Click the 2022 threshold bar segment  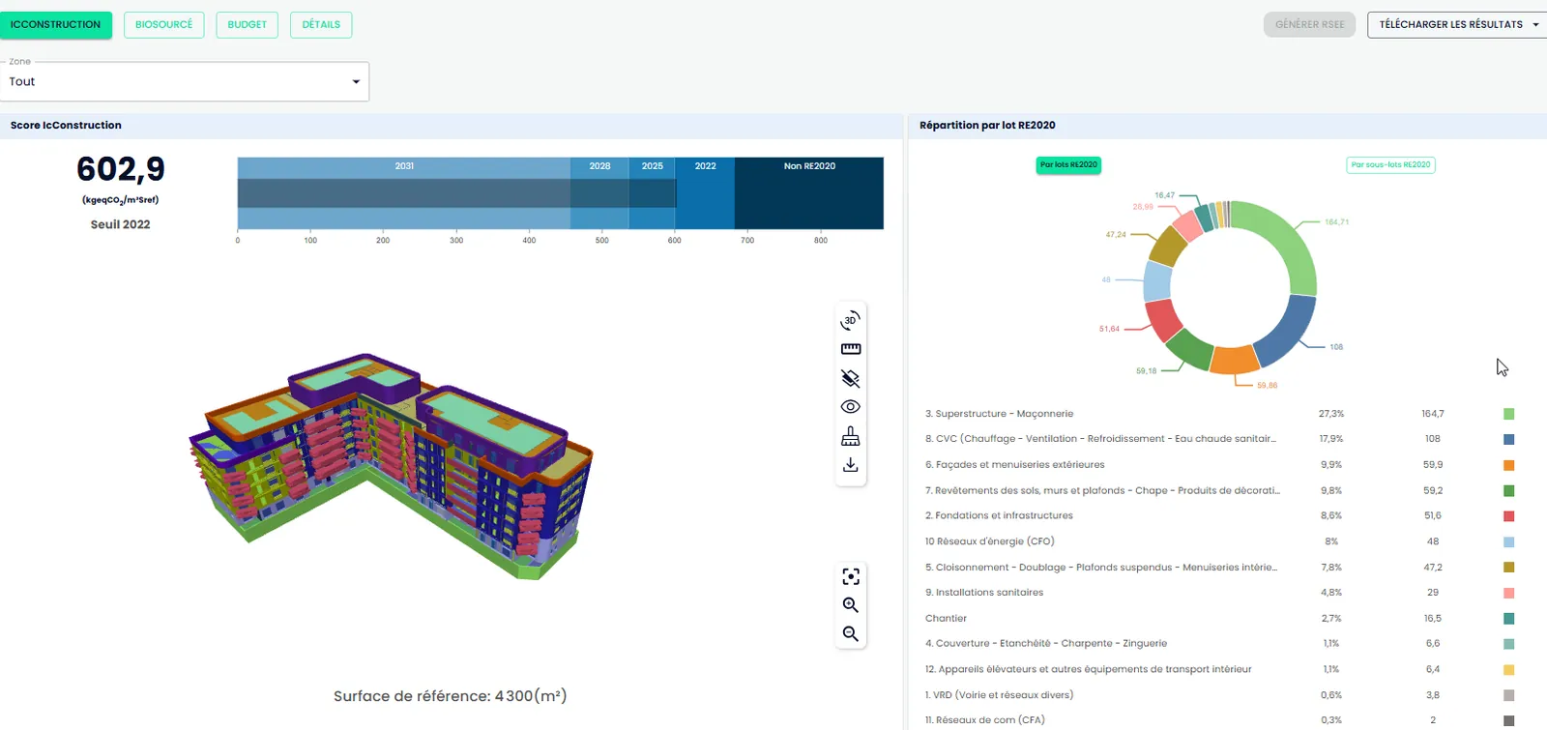coord(705,193)
